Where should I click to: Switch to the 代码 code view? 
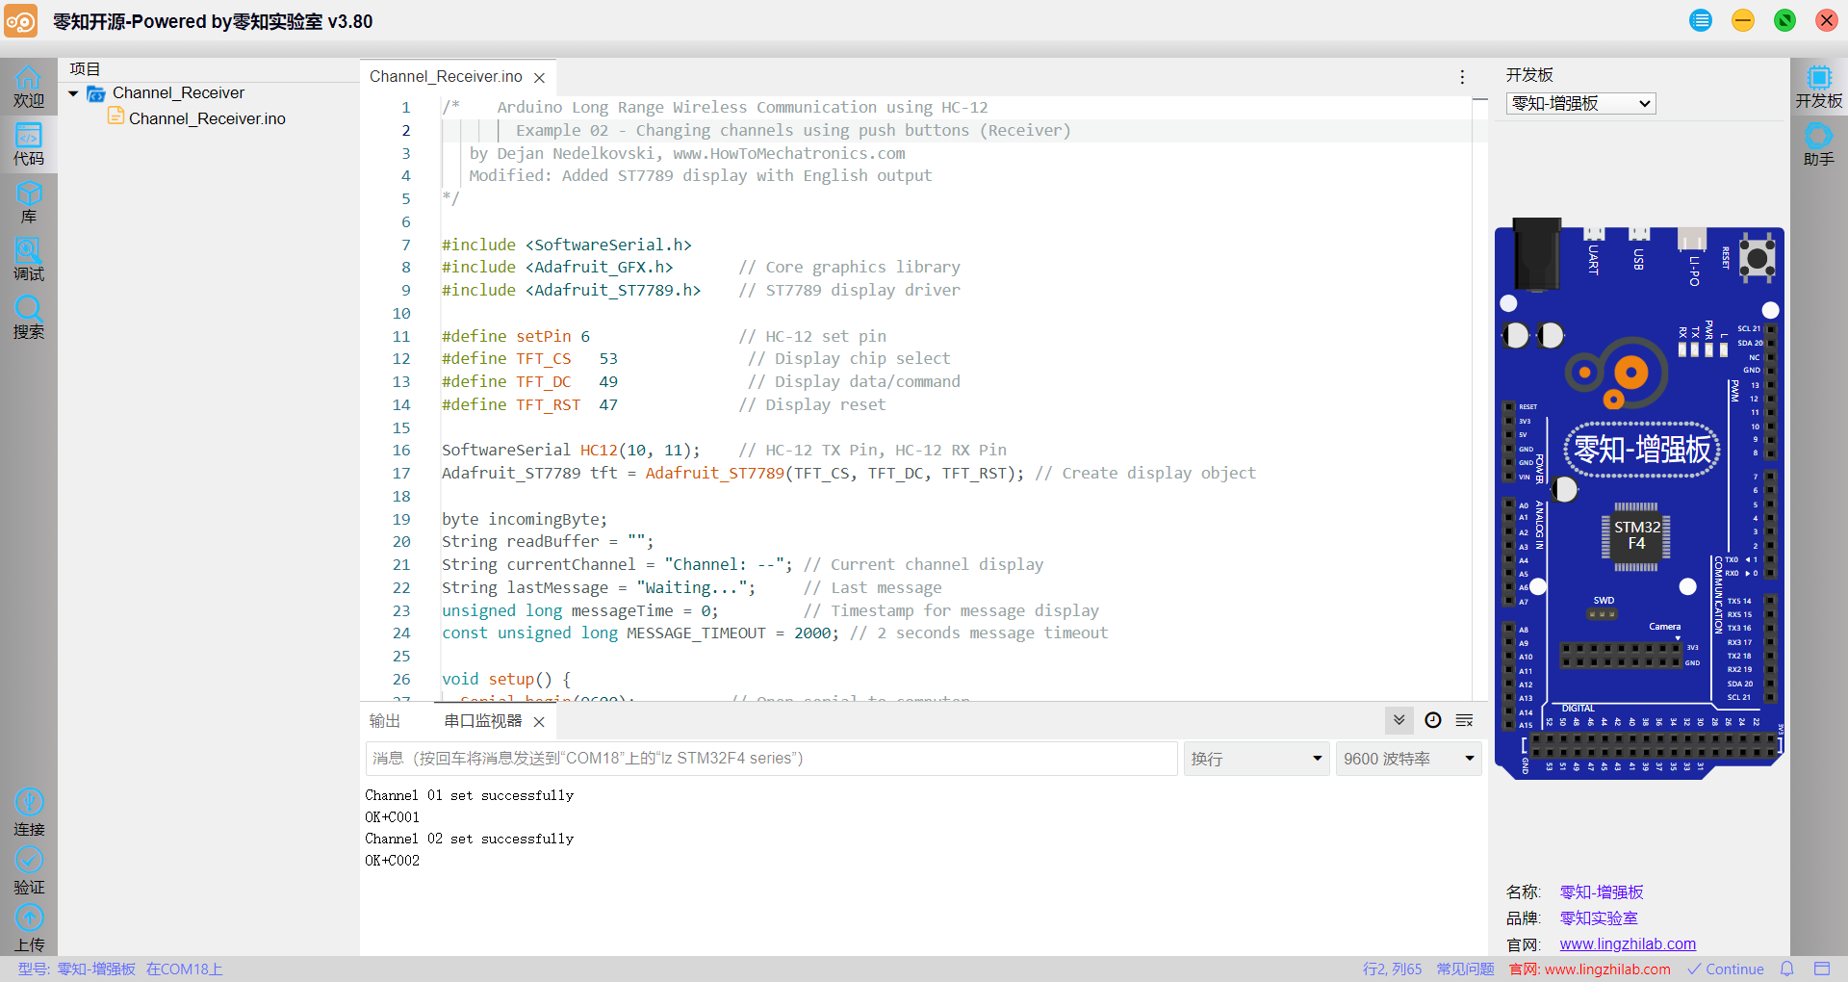28,144
